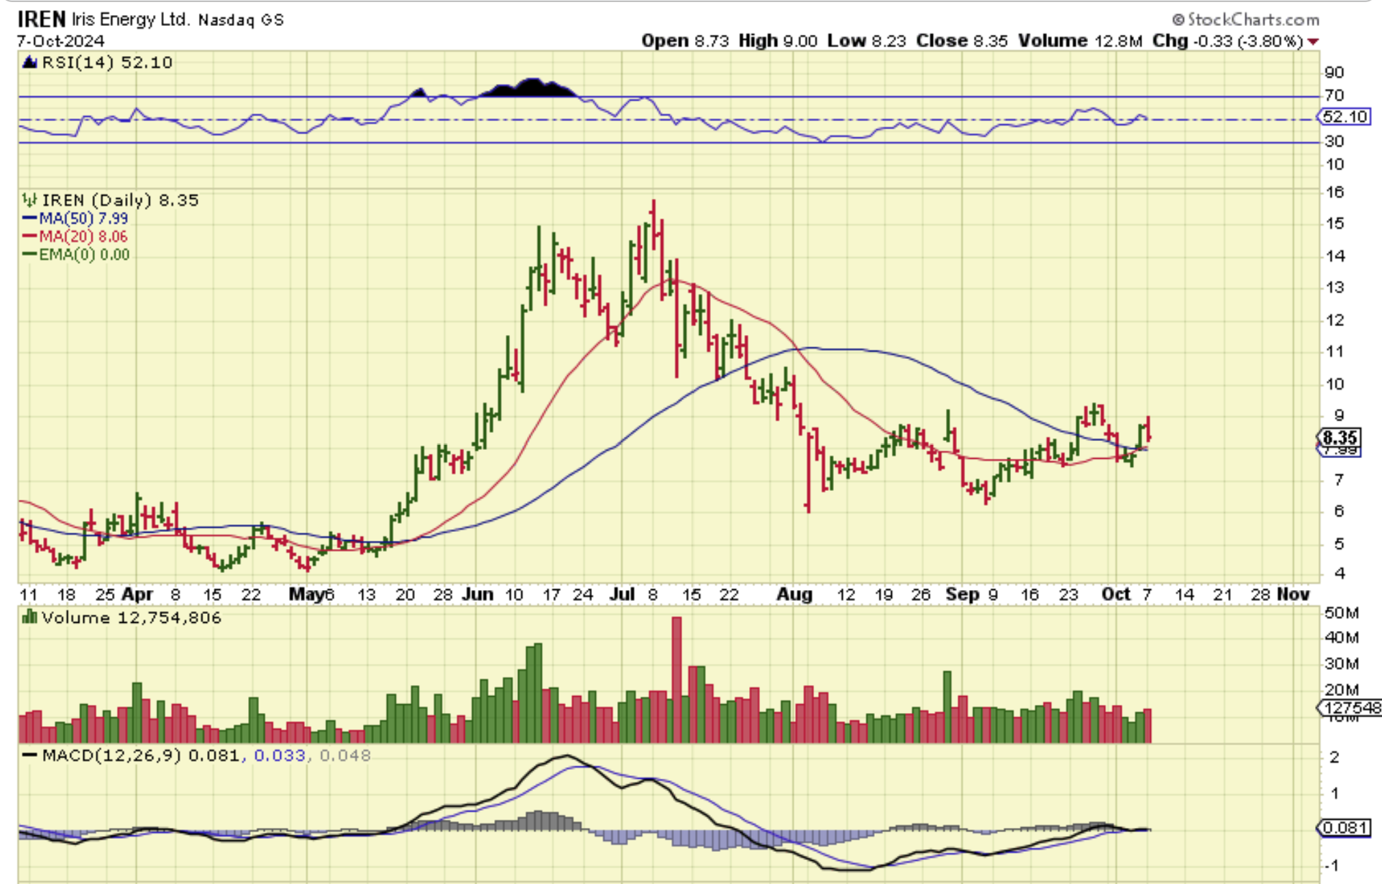This screenshot has width=1382, height=884.
Task: Click the IREN (Daily) bar-chart icon
Action: click(29, 200)
